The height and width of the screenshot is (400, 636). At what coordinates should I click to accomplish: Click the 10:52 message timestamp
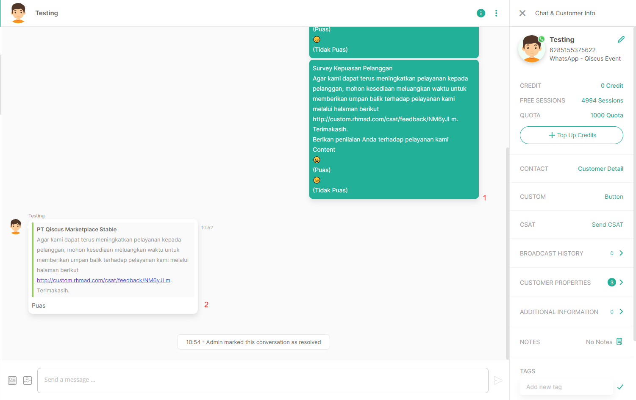pyautogui.click(x=207, y=228)
